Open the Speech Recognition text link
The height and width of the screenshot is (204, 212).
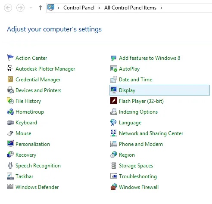click(x=38, y=166)
